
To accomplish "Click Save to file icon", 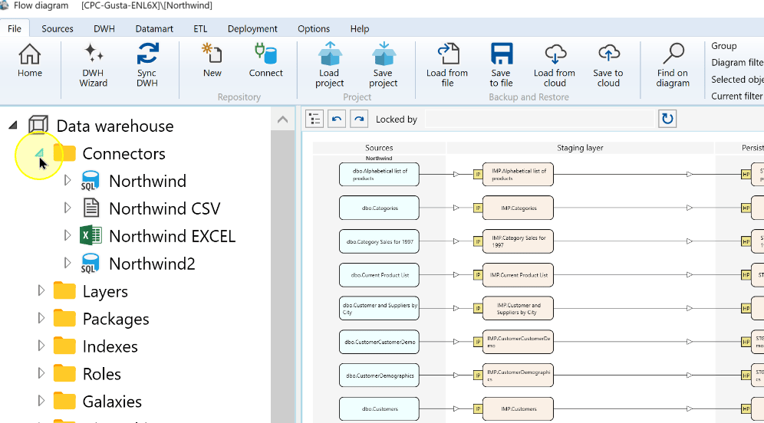I will [x=501, y=54].
